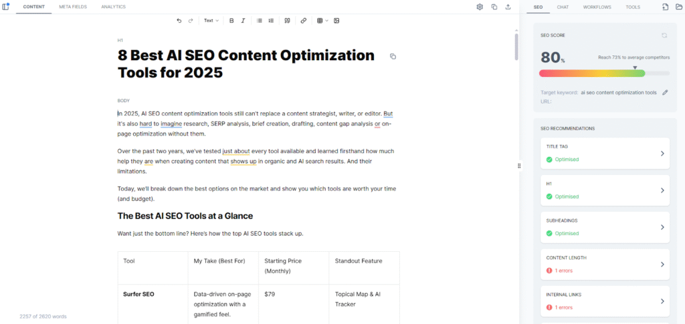685x324 pixels.
Task: Click the export upload icon
Action: point(508,7)
